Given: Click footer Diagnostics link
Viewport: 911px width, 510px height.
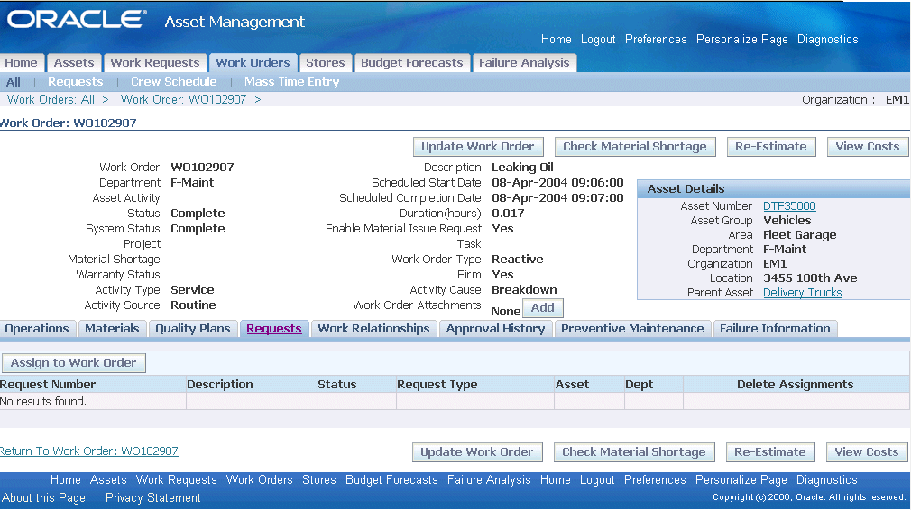Looking at the screenshot, I should pos(827,480).
